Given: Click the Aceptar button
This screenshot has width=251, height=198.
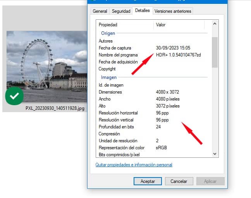Looking at the screenshot, I should tap(148, 181).
